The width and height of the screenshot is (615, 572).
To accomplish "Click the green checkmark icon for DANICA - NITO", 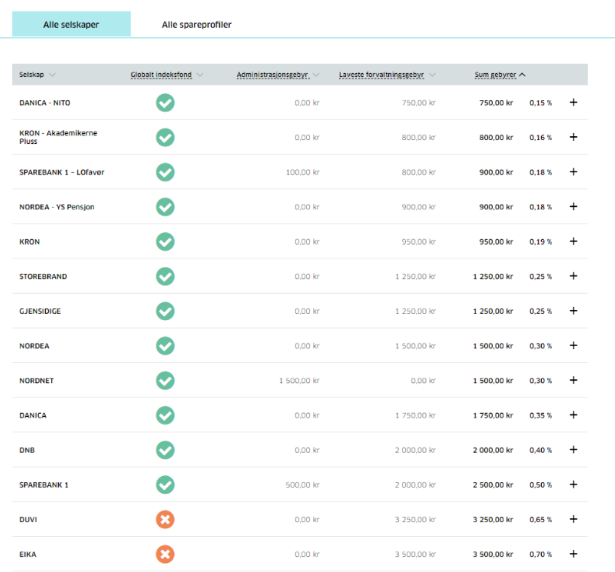I will tap(165, 103).
